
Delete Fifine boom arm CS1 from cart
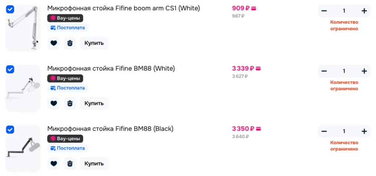click(x=70, y=43)
